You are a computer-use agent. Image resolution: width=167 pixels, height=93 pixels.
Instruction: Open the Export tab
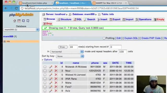115,19
